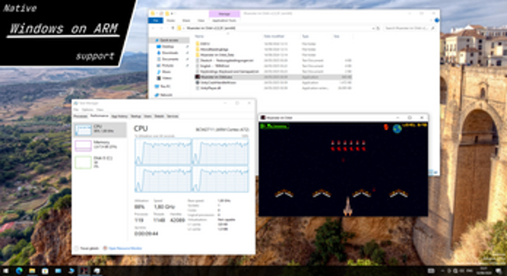The image size is (507, 276).
Task: Click the Help icon in File Explorer
Action: [x=437, y=20]
